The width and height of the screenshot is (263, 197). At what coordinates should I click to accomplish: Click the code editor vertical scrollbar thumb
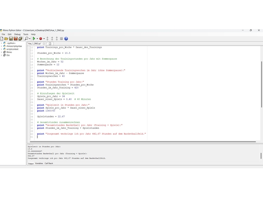tap(261, 85)
